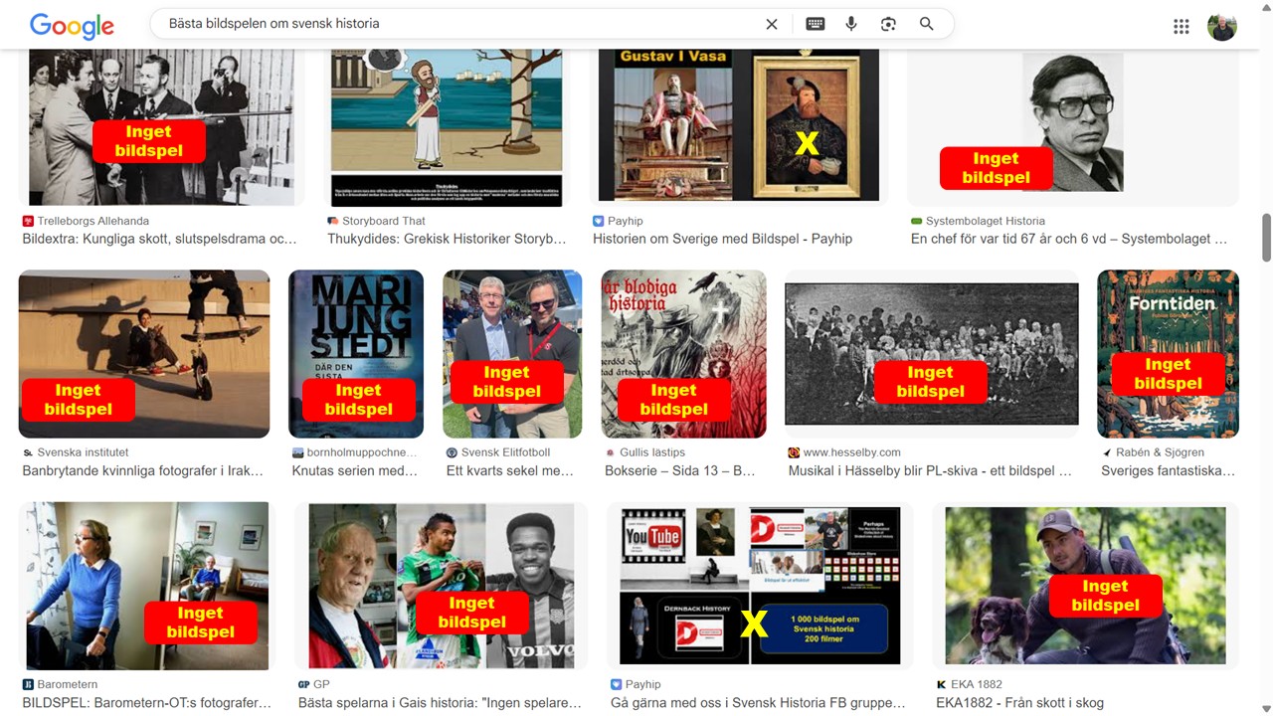Open 'Banbrytande kvinnliga fotografer i Irak' link
The height and width of the screenshot is (716, 1273).
(x=142, y=470)
